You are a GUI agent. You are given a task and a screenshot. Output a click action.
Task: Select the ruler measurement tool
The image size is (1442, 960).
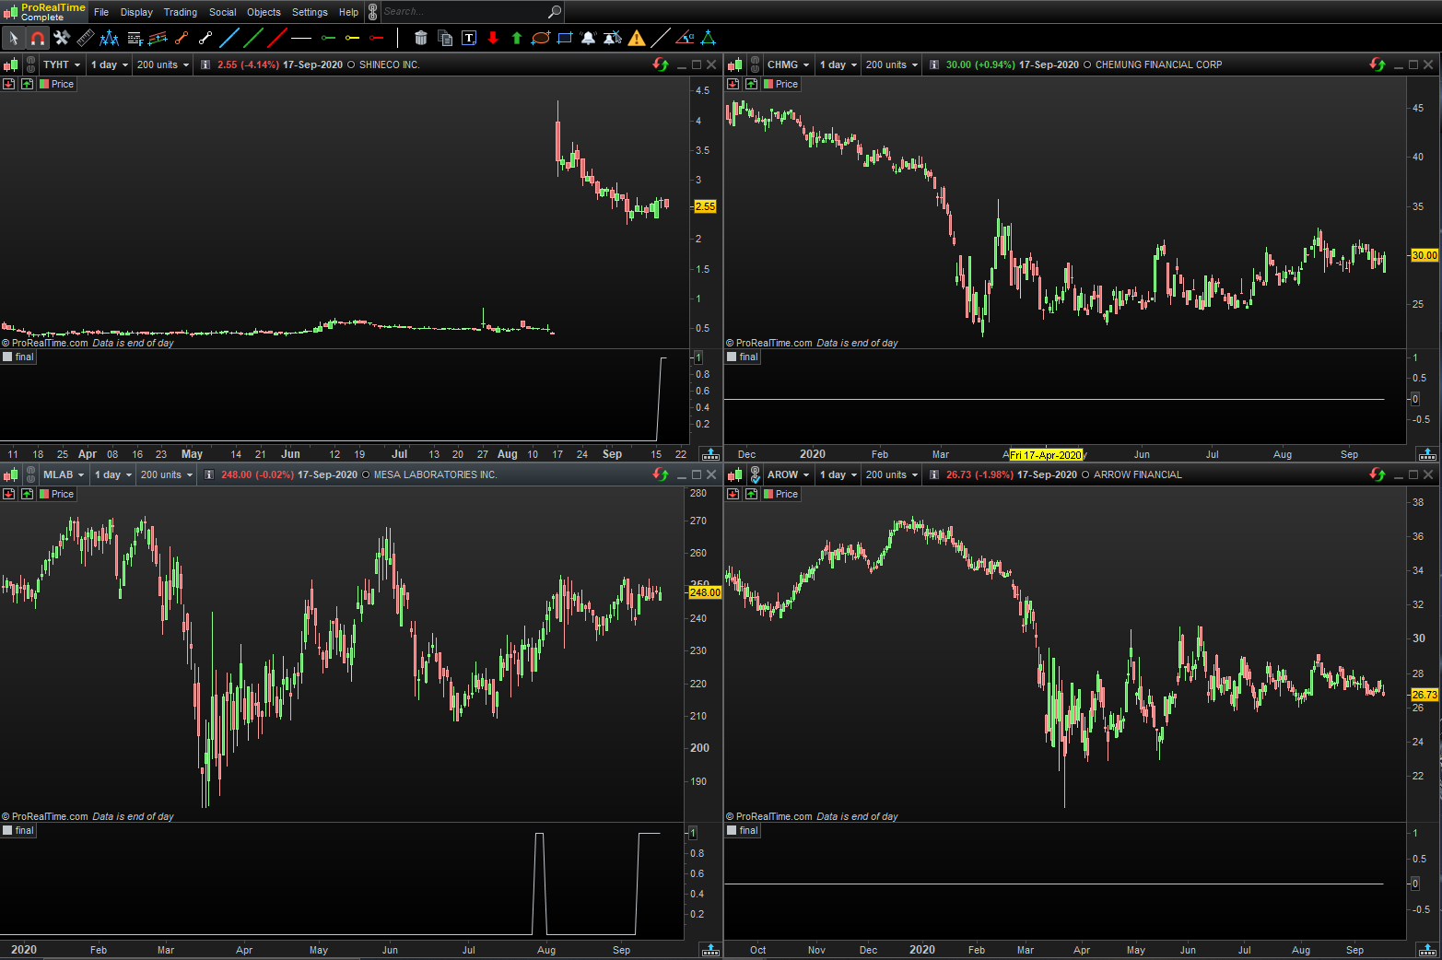coord(86,38)
